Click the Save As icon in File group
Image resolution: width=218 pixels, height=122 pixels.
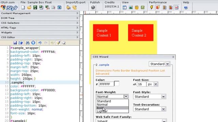tap(41, 7)
